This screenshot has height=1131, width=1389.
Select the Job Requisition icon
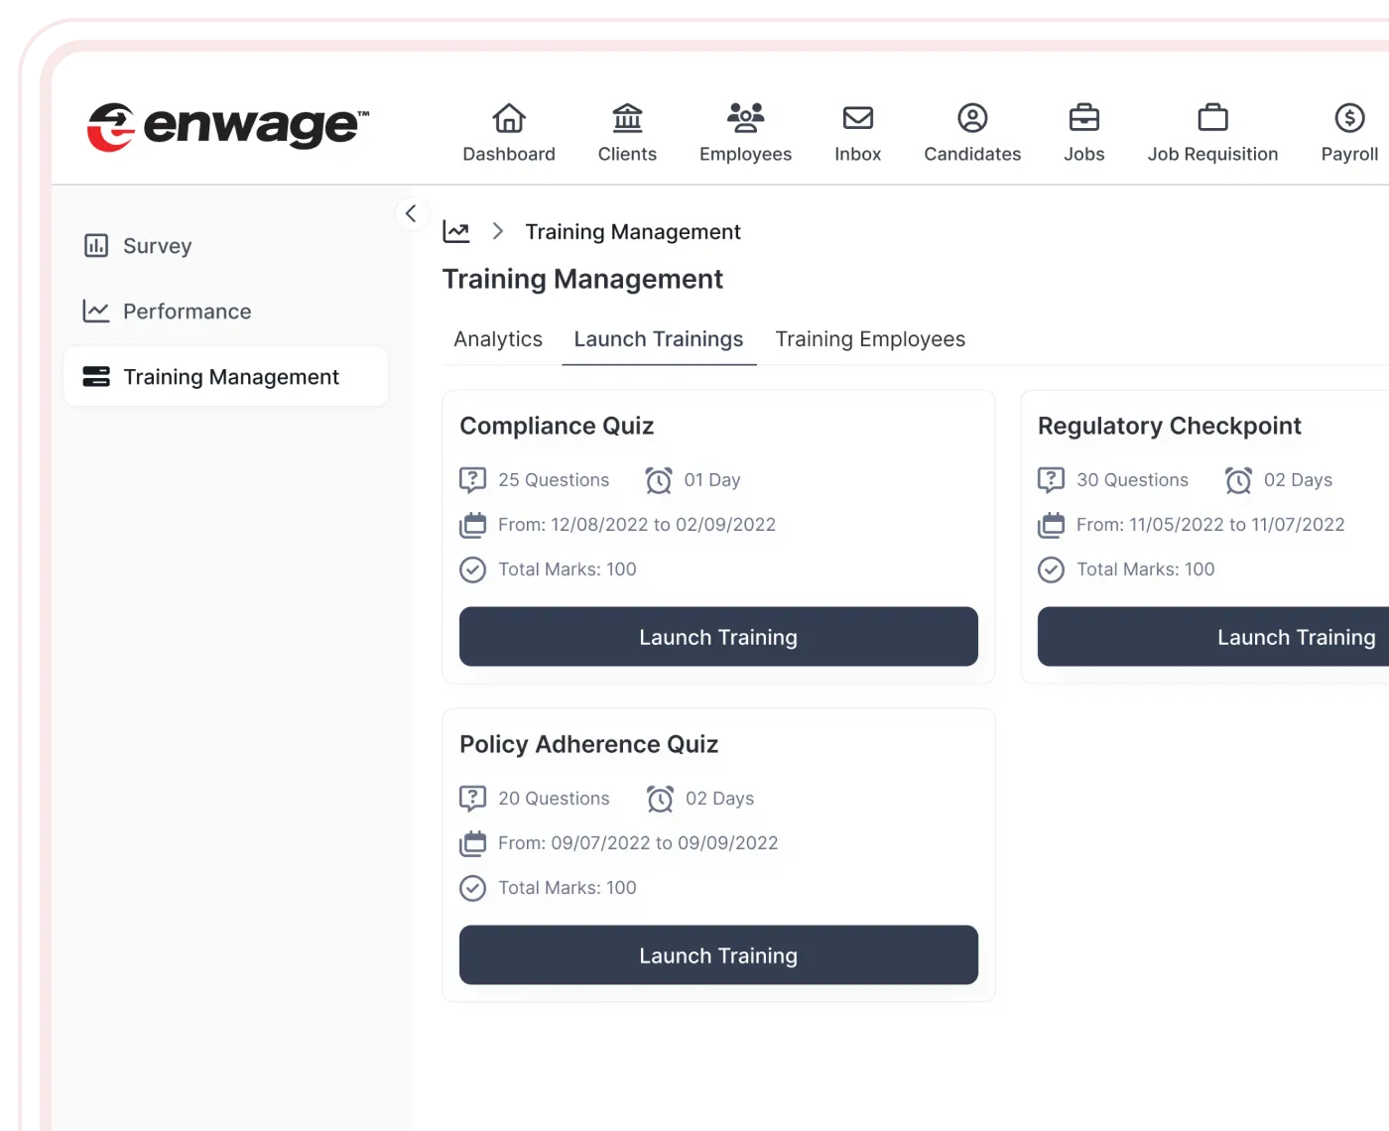(x=1212, y=118)
